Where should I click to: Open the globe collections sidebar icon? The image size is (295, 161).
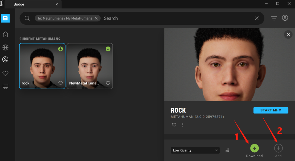5,48
